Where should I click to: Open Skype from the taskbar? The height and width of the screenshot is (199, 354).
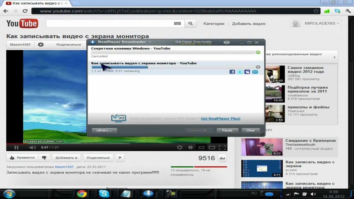(x=104, y=194)
